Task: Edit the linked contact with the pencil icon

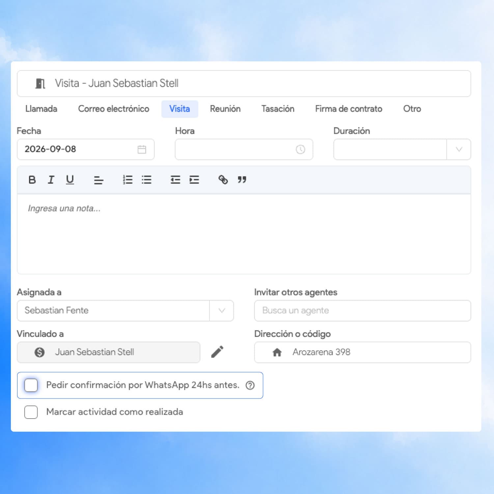Action: [x=217, y=352]
